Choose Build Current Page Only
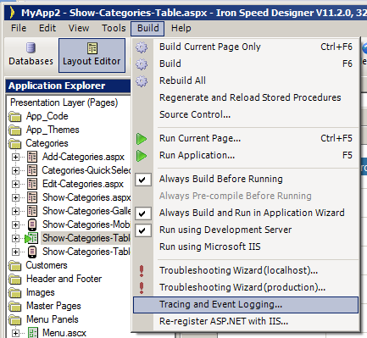The height and width of the screenshot is (338, 367). 246,47
